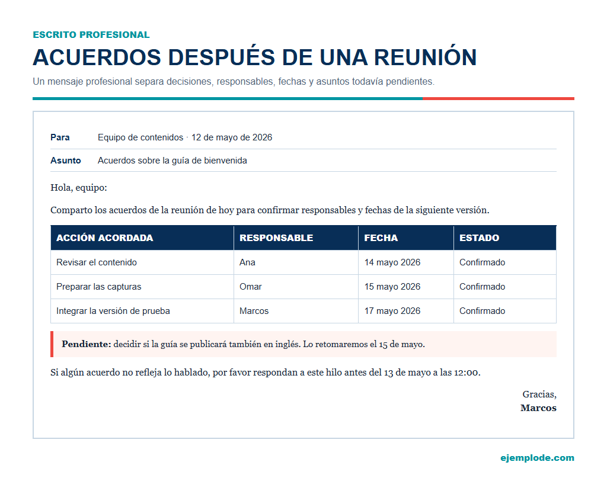Click the 'FECHA' column header
This screenshot has height=478, width=607.
pos(405,238)
